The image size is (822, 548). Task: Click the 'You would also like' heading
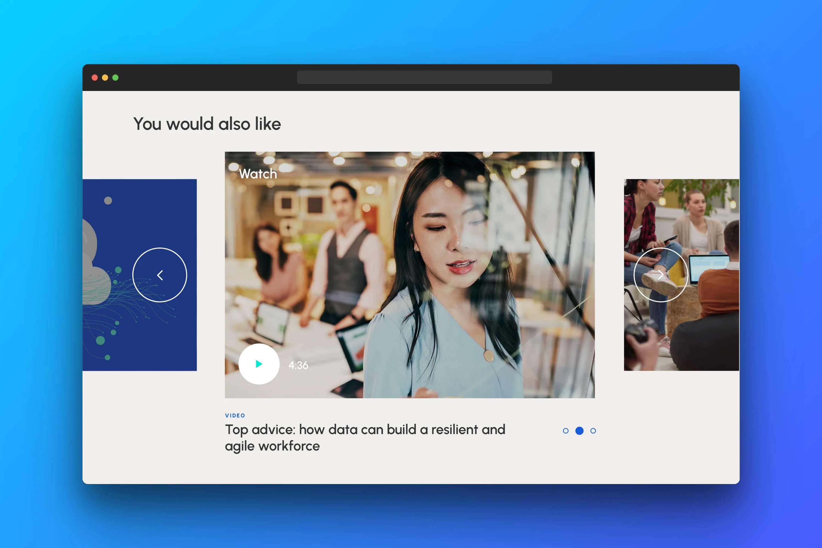pos(207,124)
